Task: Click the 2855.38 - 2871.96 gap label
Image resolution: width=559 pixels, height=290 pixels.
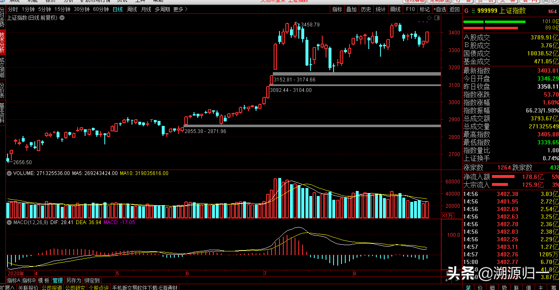Action: (x=205, y=131)
